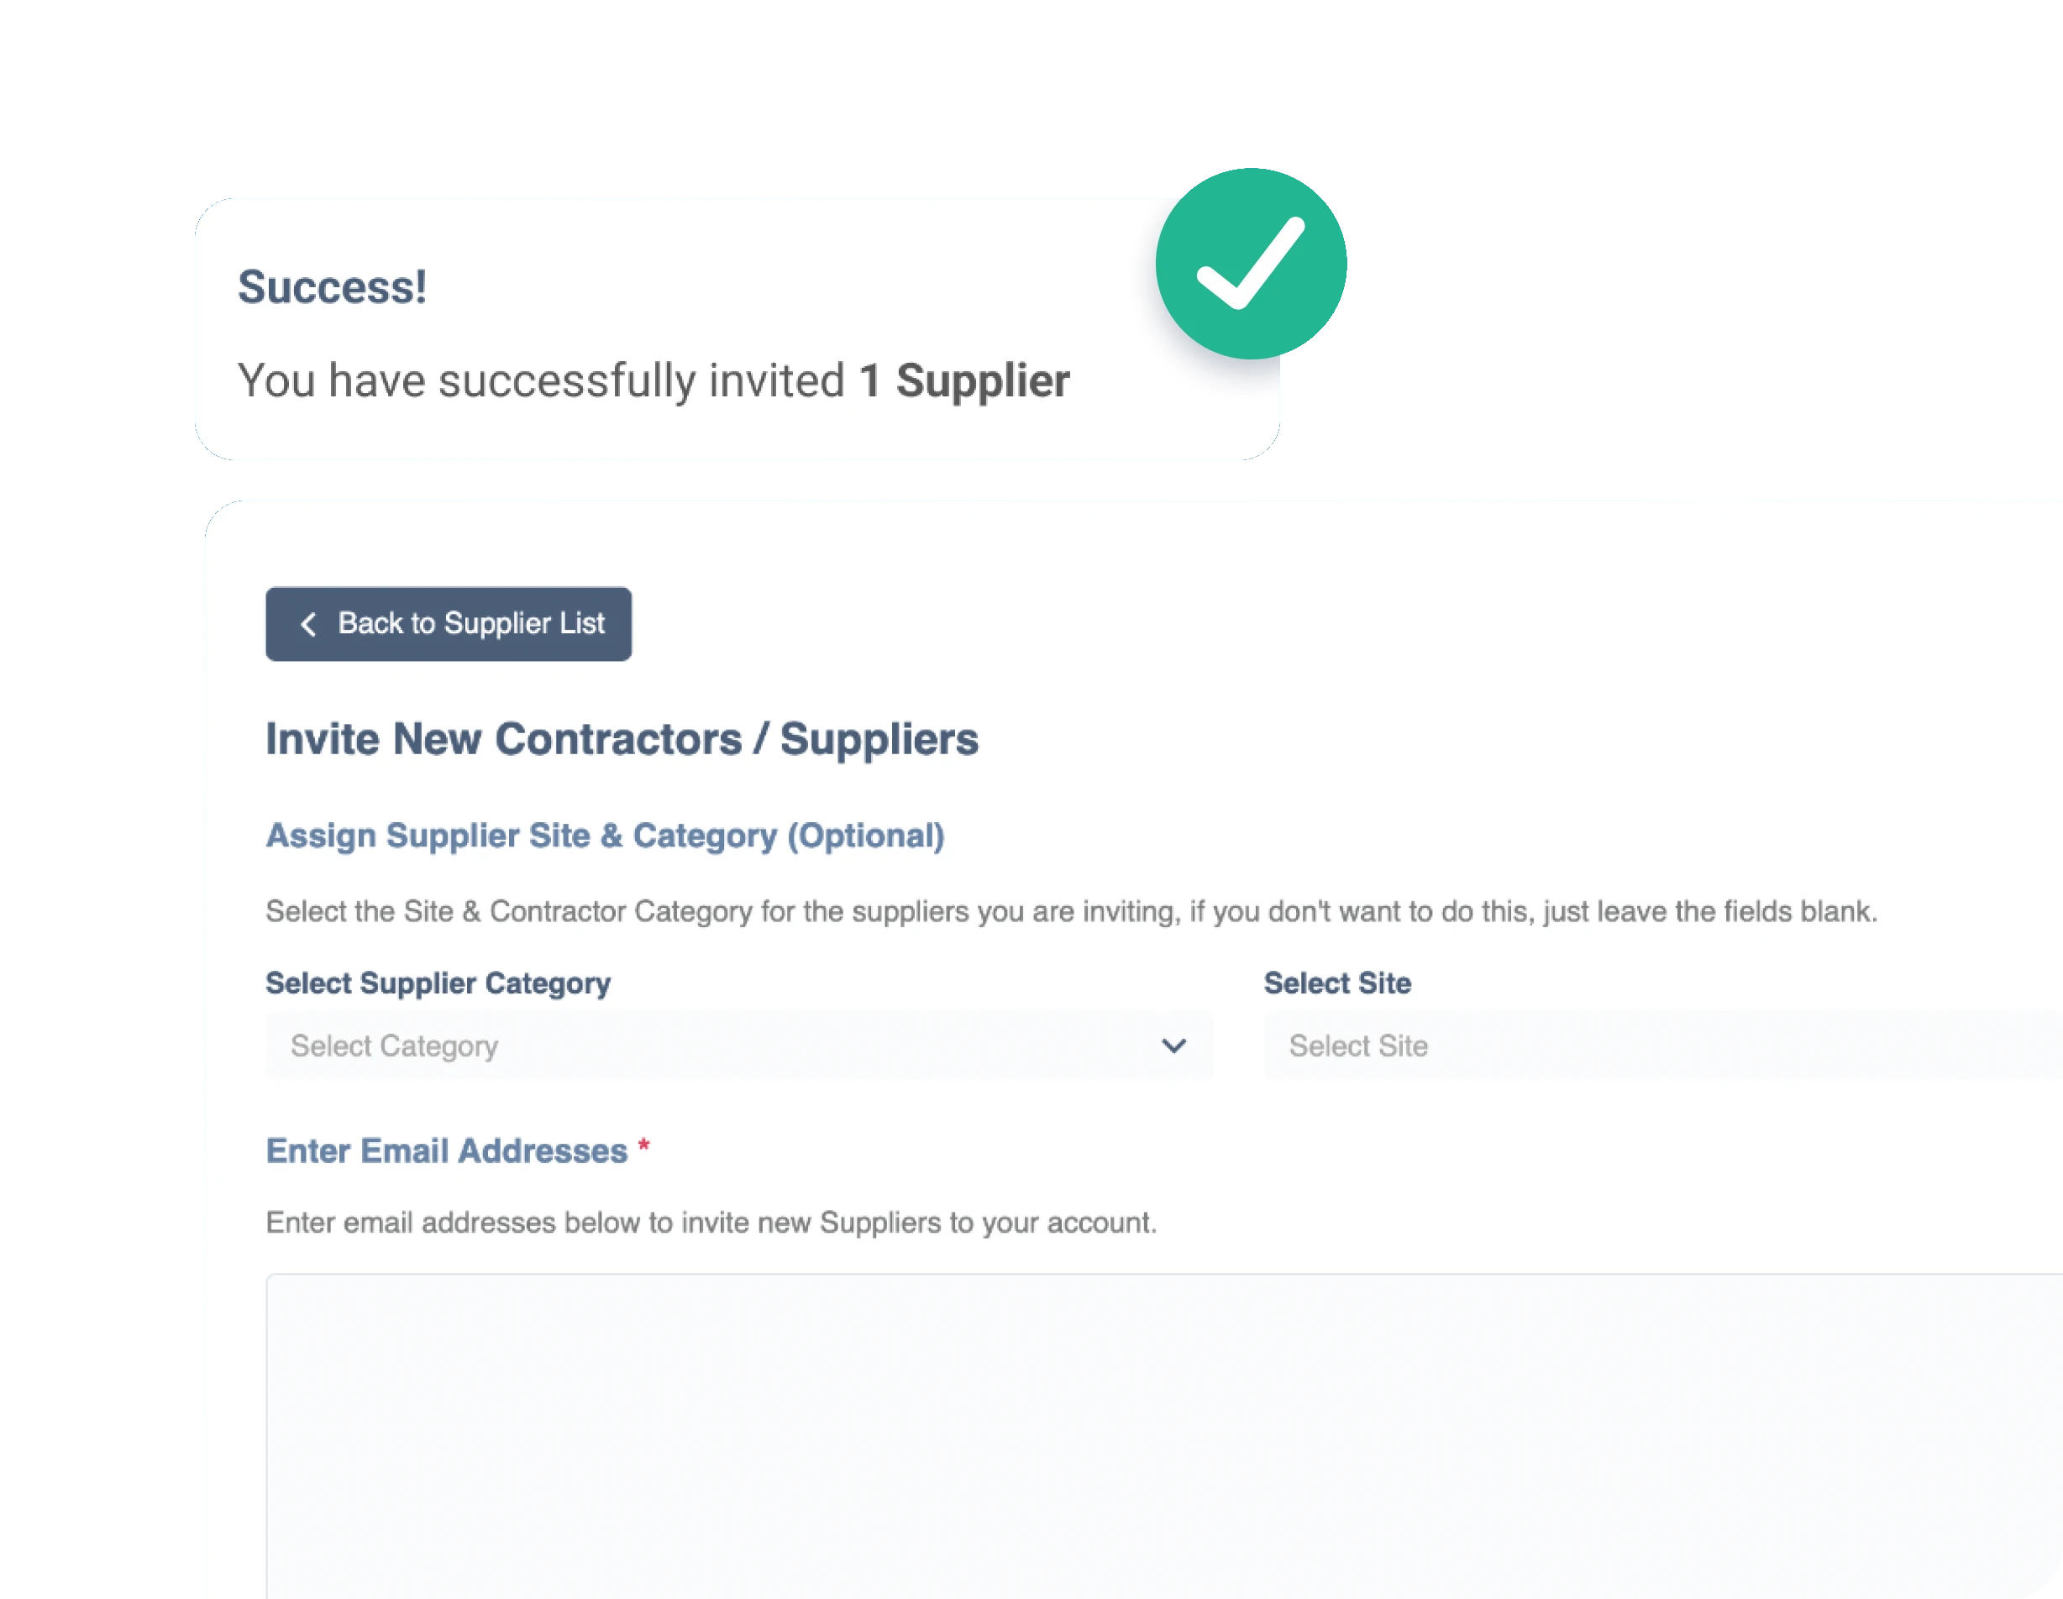The width and height of the screenshot is (2063, 1599).
Task: Click inside the email addresses text area
Action: [1165, 1435]
